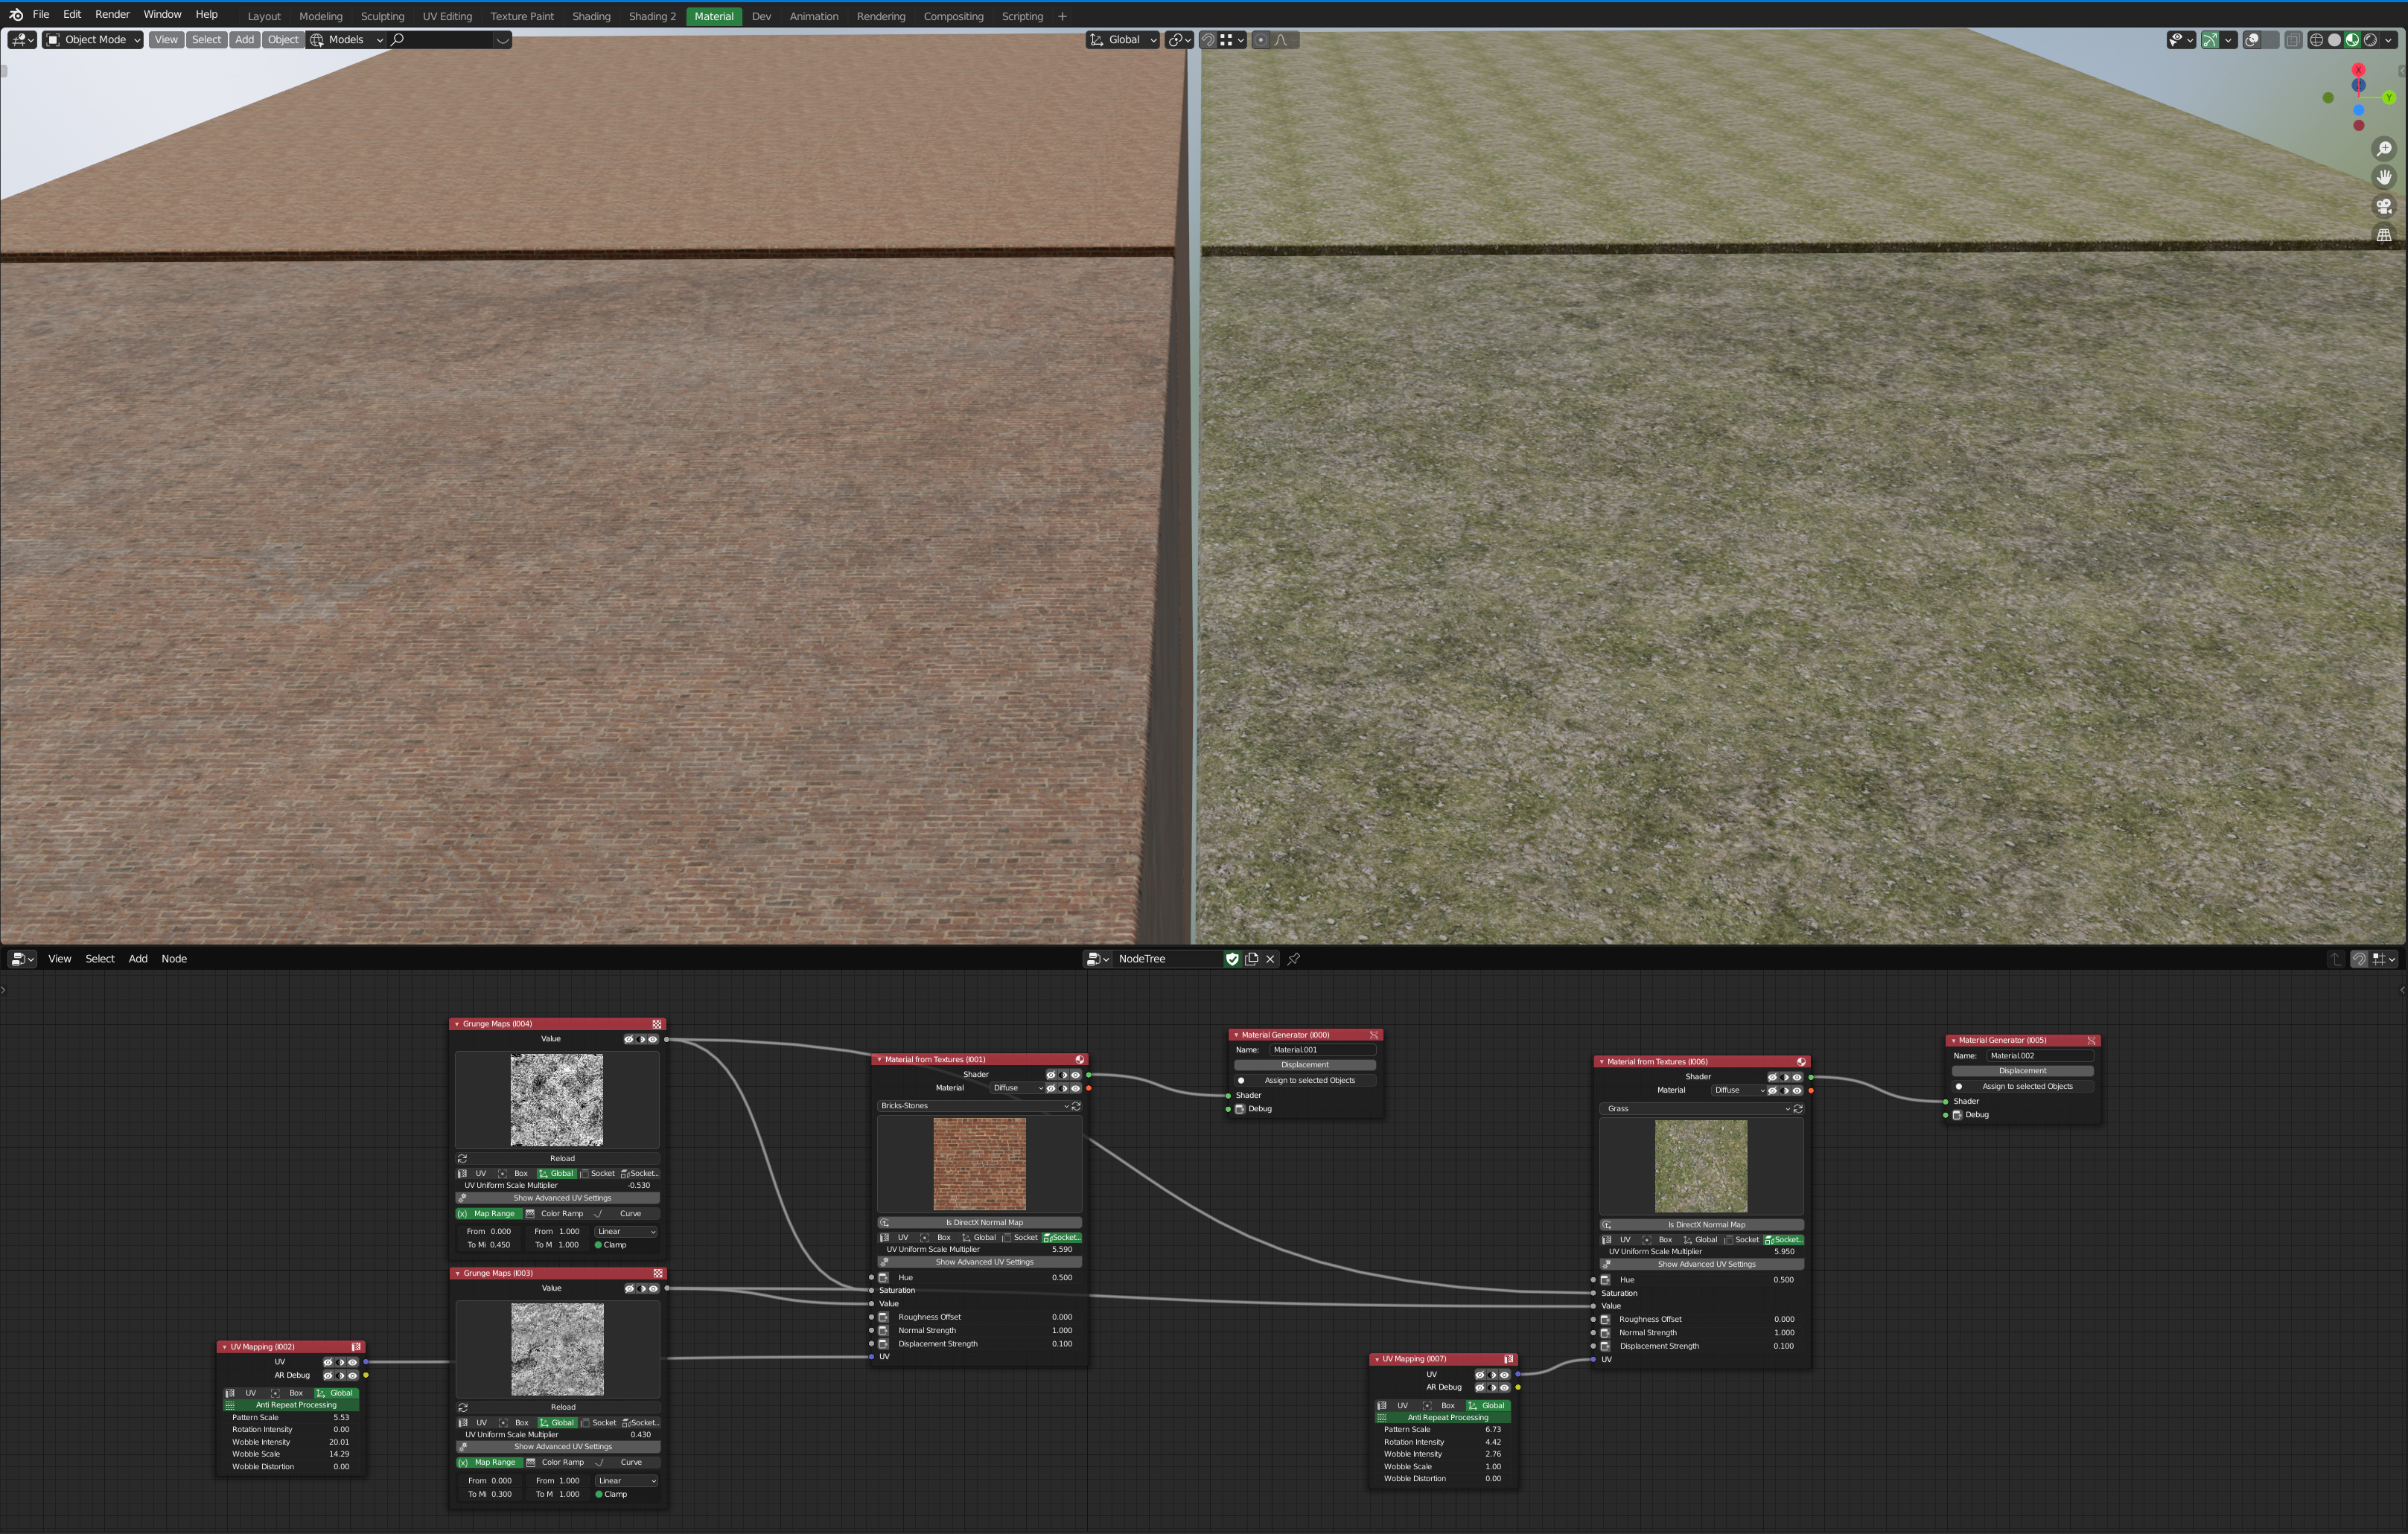Enable Assign to selected Objects in Material Generator (I005)
Screen dimensions: 2408x1534
click(x=2022, y=1086)
